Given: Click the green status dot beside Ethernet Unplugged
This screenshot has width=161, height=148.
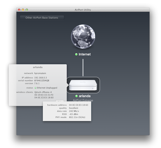Looking at the screenshot, I should pos(35,88).
